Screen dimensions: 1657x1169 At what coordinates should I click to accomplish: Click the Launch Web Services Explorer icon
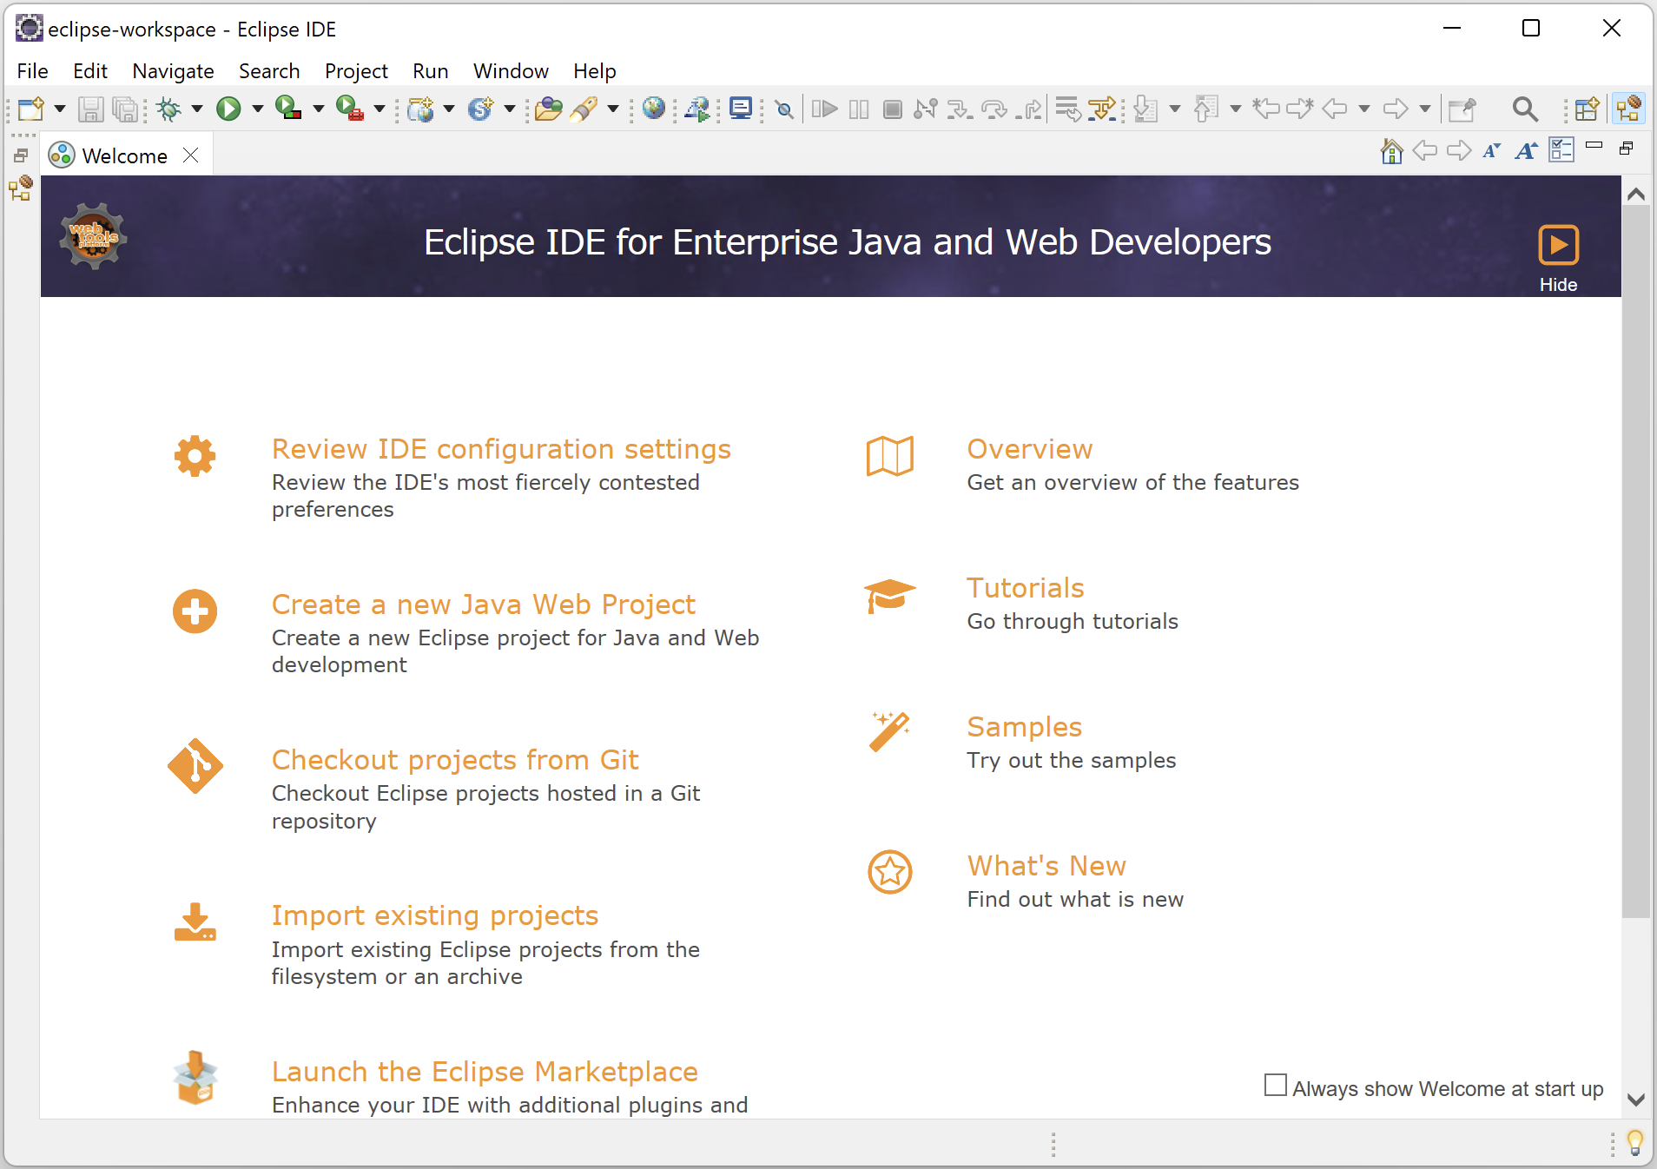pyautogui.click(x=697, y=109)
